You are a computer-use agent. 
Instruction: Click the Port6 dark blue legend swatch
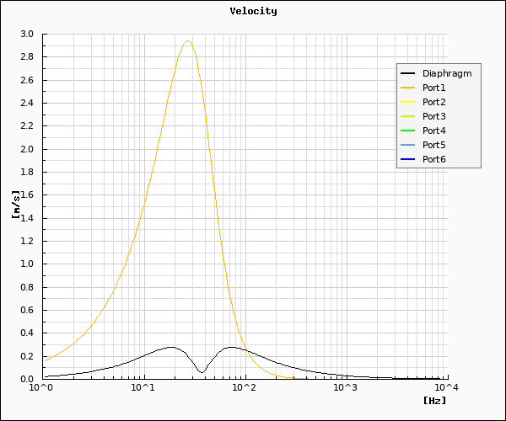(x=409, y=159)
